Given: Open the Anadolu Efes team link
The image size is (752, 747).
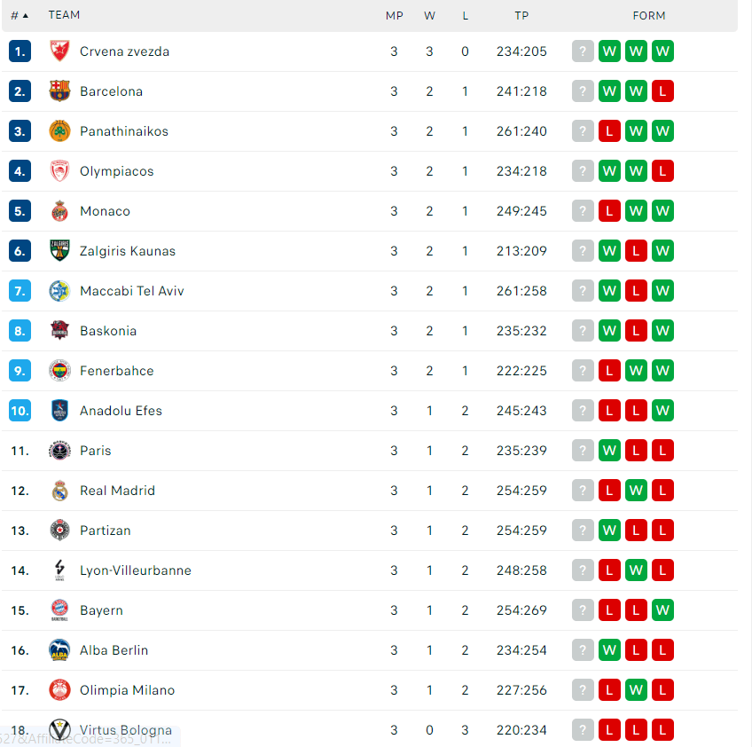Looking at the screenshot, I should click(121, 411).
